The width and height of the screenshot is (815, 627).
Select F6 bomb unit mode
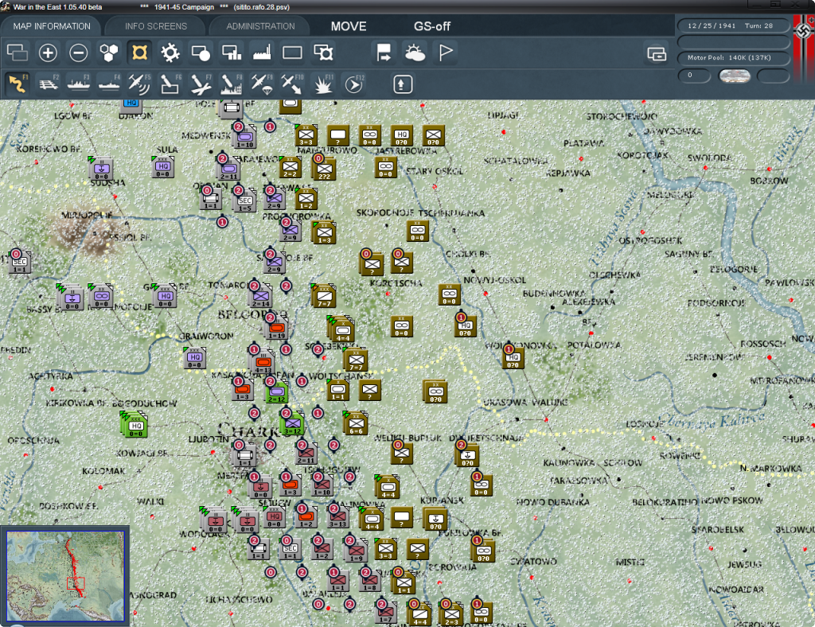pyautogui.click(x=170, y=84)
